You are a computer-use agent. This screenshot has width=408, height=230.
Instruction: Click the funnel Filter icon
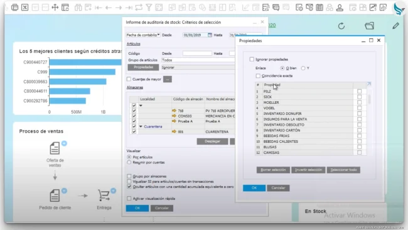click(x=149, y=8)
